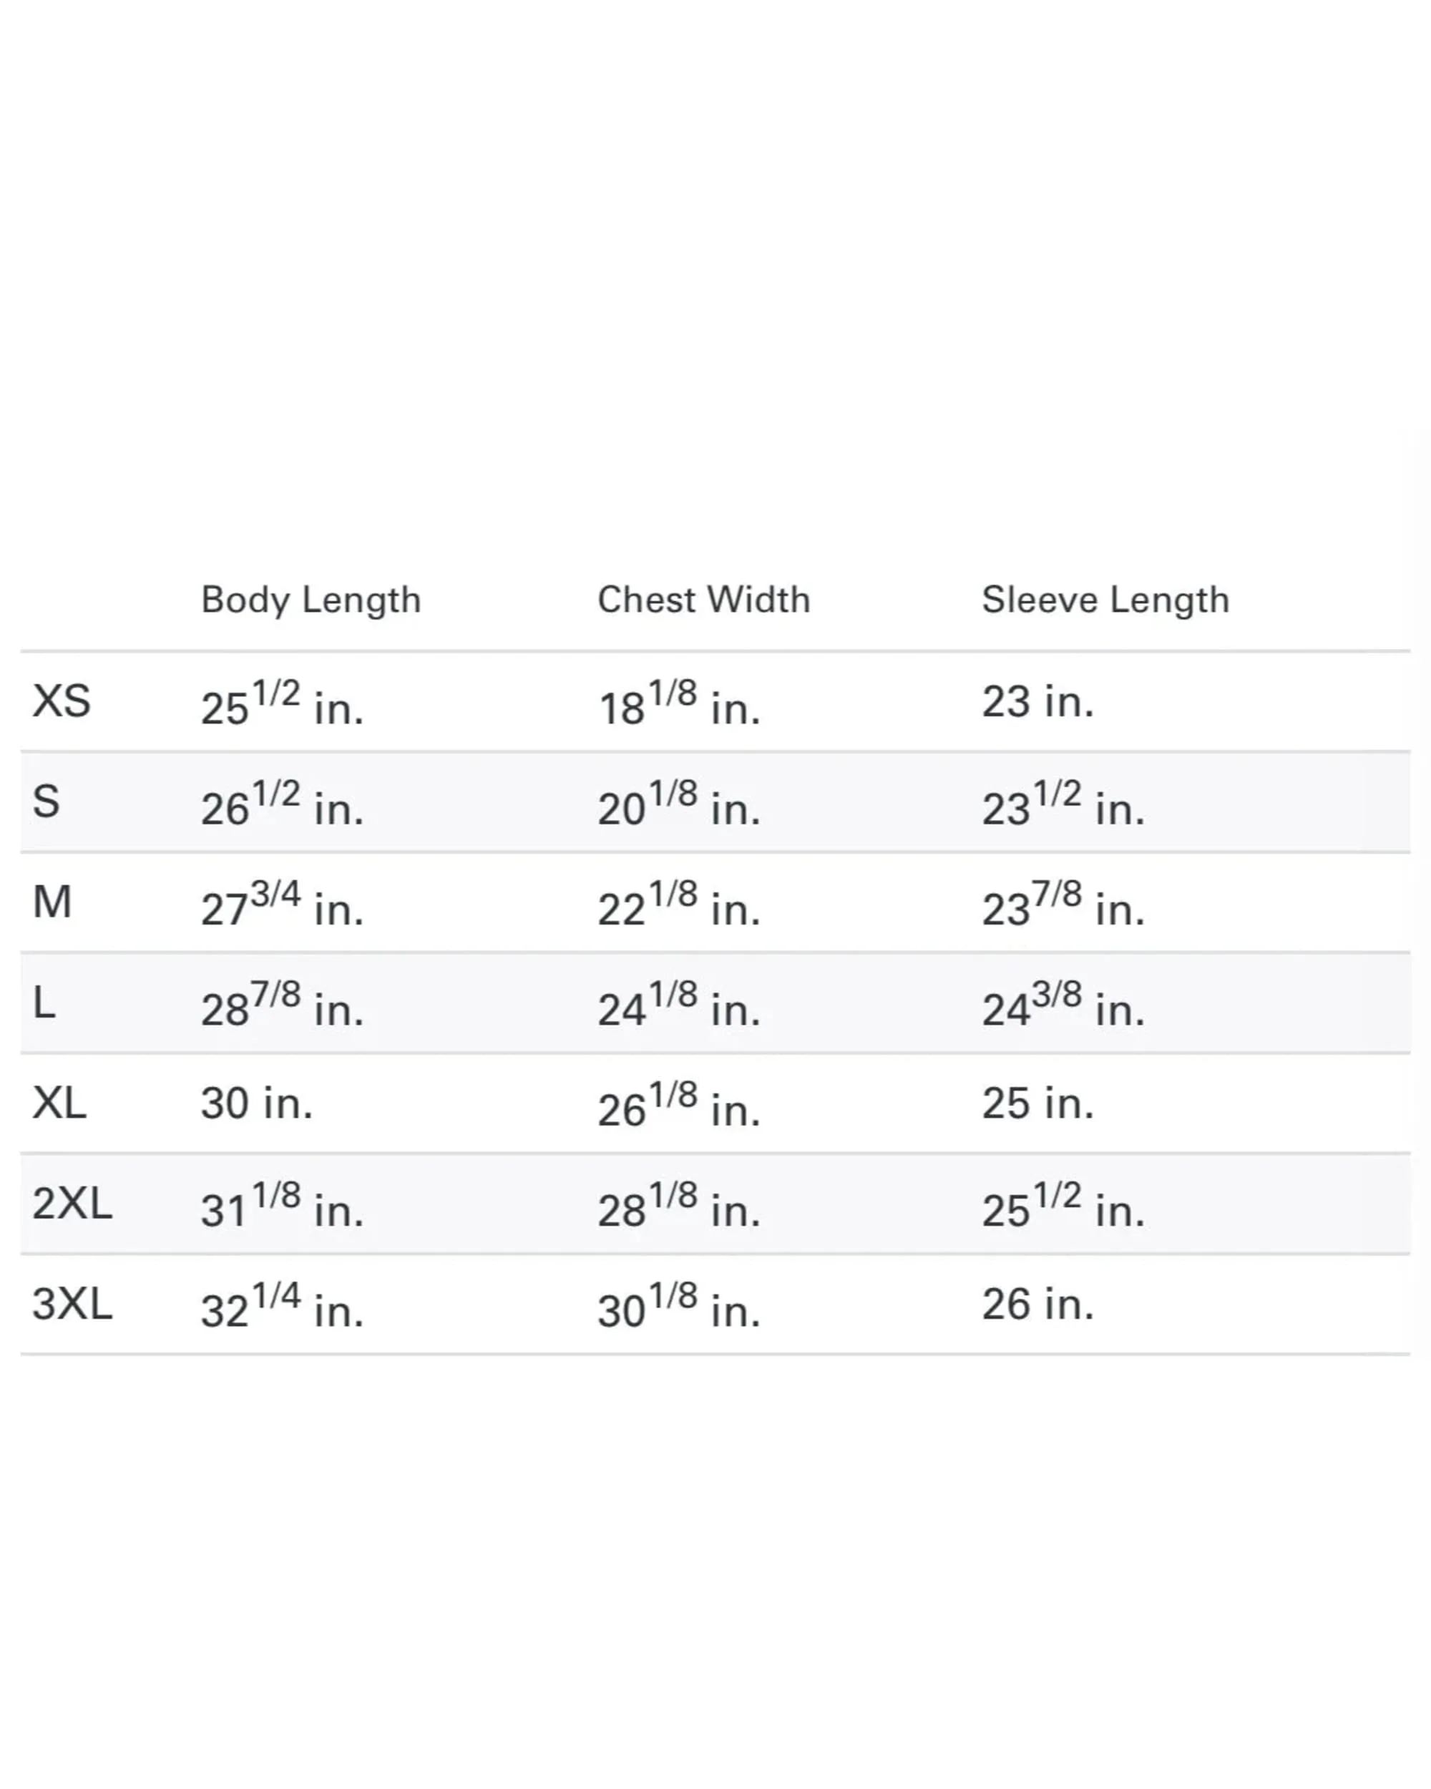Click S chest width 20 1/8 in.
This screenshot has height=1789, width=1431.
coord(678,804)
